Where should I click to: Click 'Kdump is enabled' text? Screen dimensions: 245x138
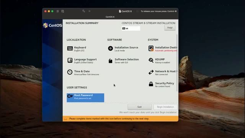[x=162, y=62]
